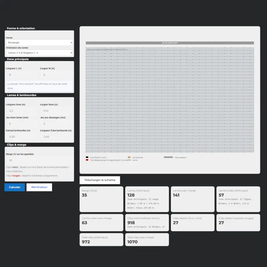Image resolution: width=267 pixels, height=267 pixels.
Task: Select the Longueur d'une lambourde field
Action: tap(56, 137)
